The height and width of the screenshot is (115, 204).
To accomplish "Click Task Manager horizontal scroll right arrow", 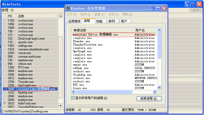I will [155, 92].
